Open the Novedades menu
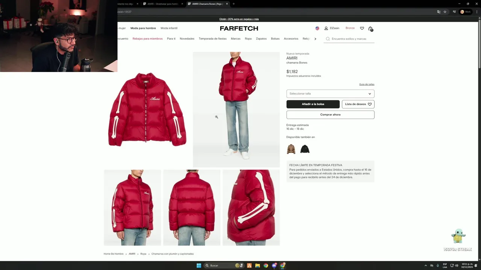Screen dimensions: 481x270 point(187,39)
